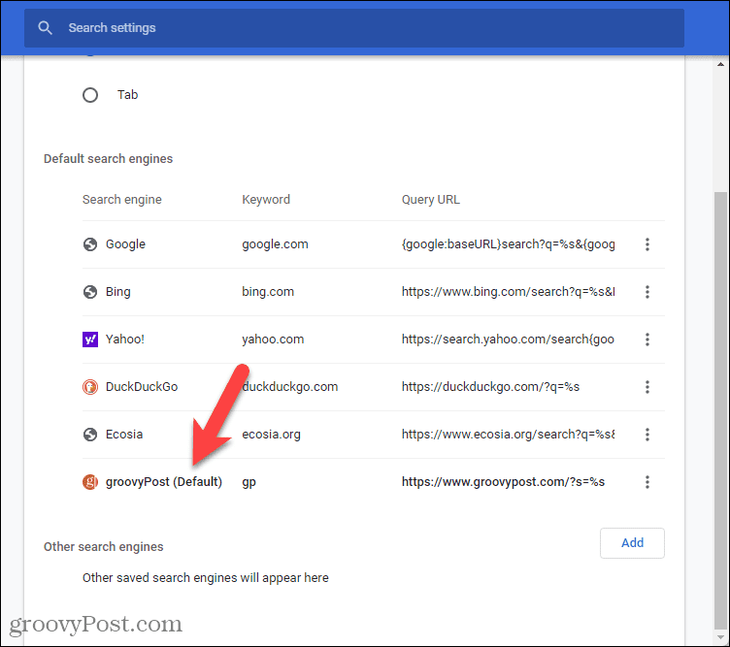This screenshot has height=647, width=730.
Task: Click the Query URL column header
Action: (431, 200)
